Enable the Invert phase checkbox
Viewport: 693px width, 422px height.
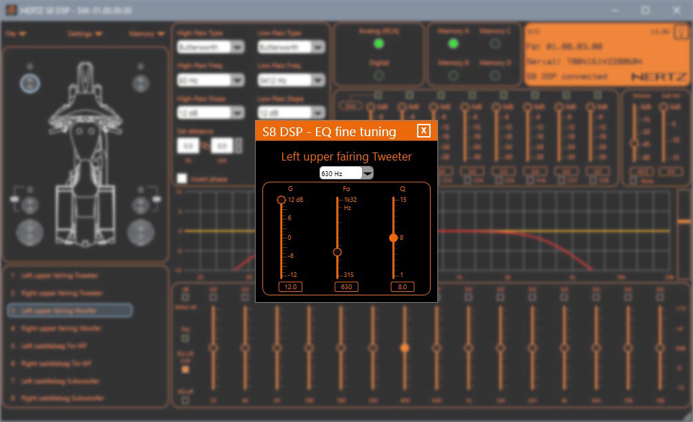pyautogui.click(x=182, y=178)
